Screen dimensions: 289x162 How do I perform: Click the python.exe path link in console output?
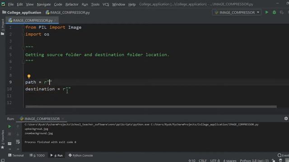87,125
